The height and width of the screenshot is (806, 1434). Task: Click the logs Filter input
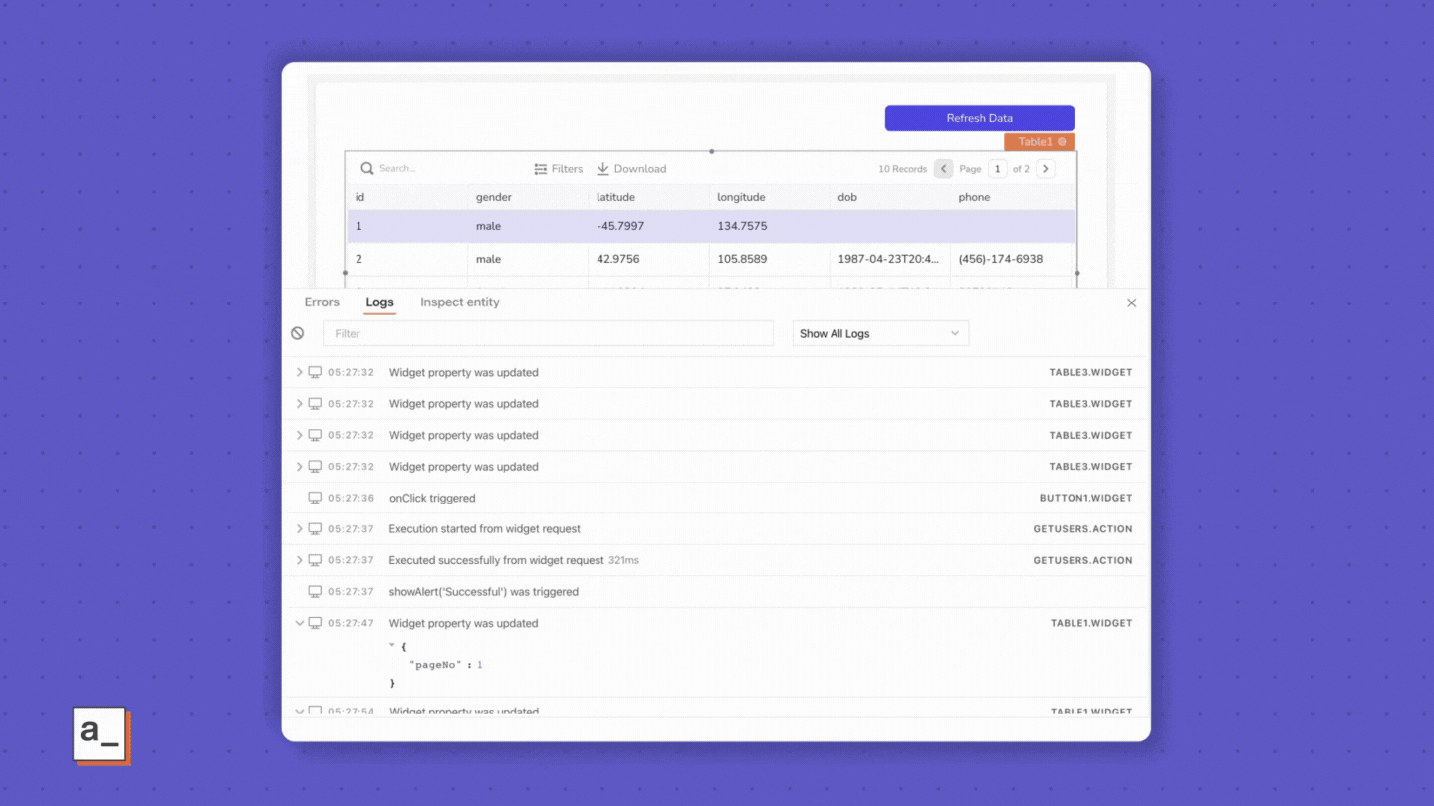click(548, 333)
